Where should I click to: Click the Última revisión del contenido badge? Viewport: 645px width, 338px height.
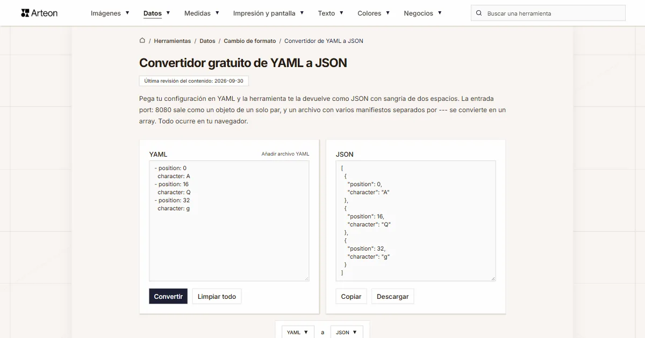tap(193, 81)
